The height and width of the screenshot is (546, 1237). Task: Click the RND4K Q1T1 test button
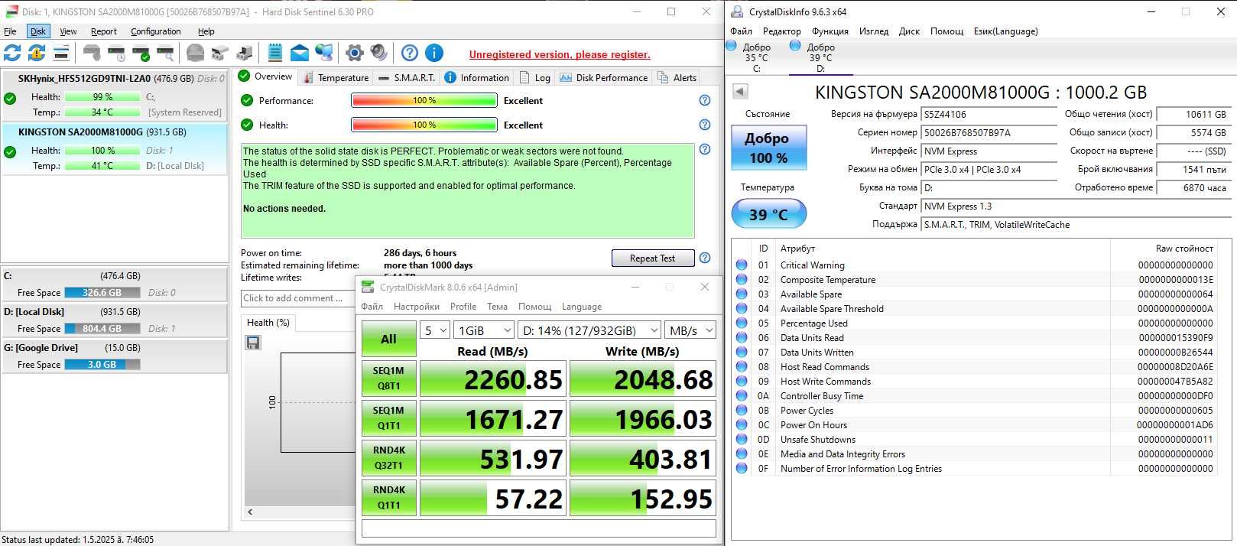click(x=389, y=497)
